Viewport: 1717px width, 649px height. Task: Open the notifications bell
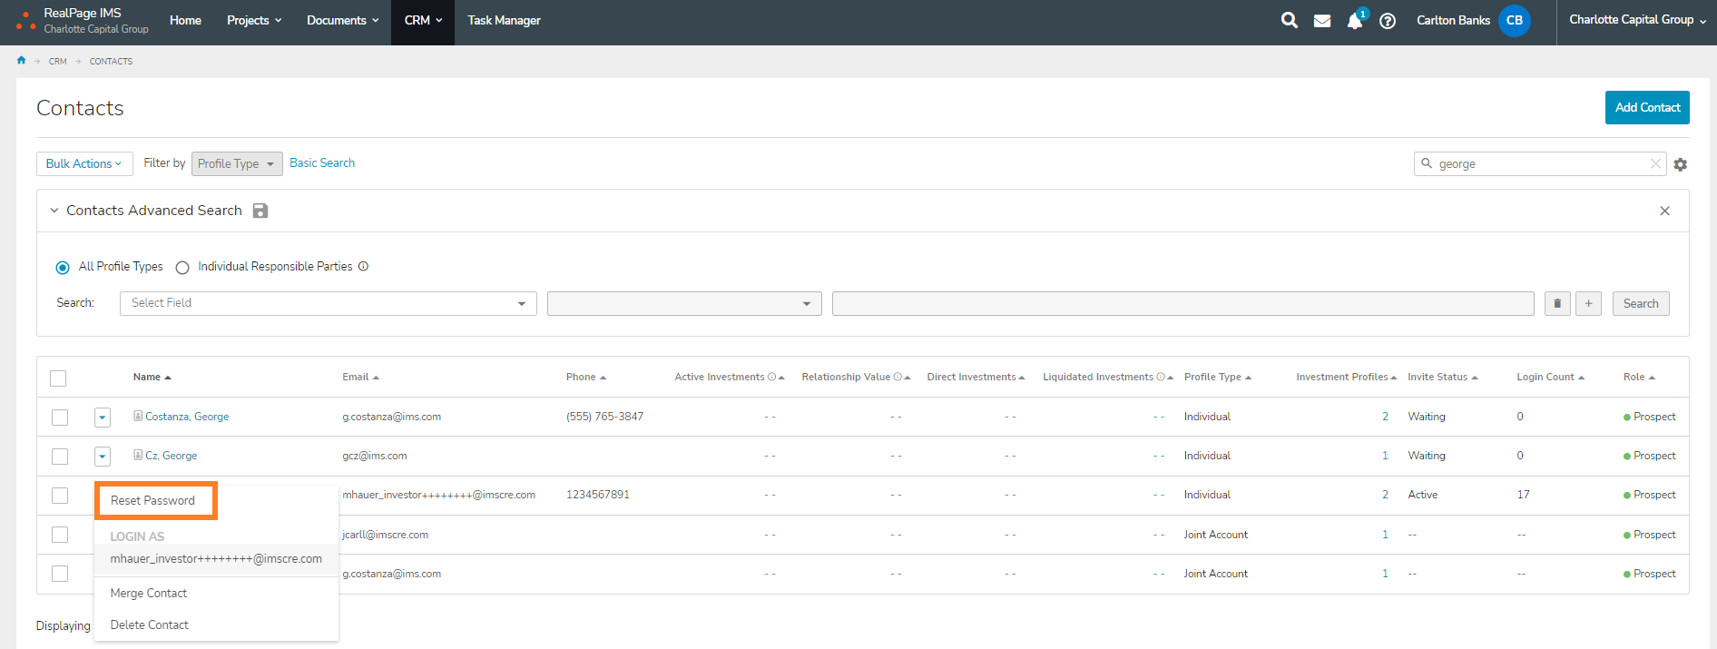point(1354,21)
